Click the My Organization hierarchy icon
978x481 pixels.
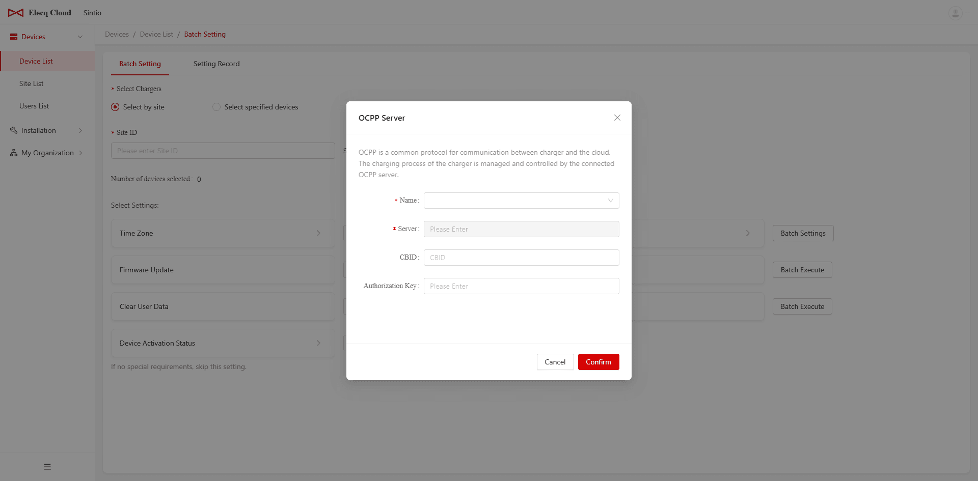pyautogui.click(x=14, y=153)
